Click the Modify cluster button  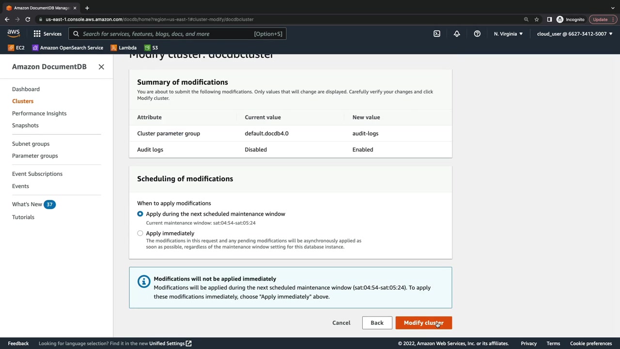click(423, 323)
